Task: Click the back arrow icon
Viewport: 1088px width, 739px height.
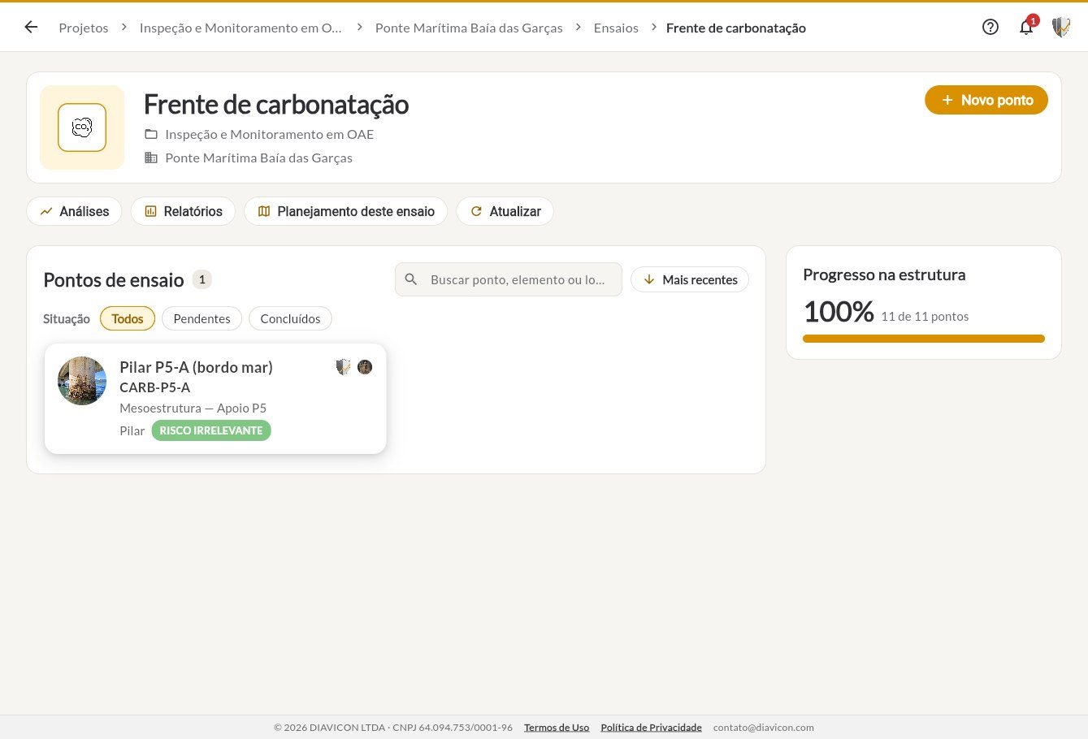Action: point(31,27)
